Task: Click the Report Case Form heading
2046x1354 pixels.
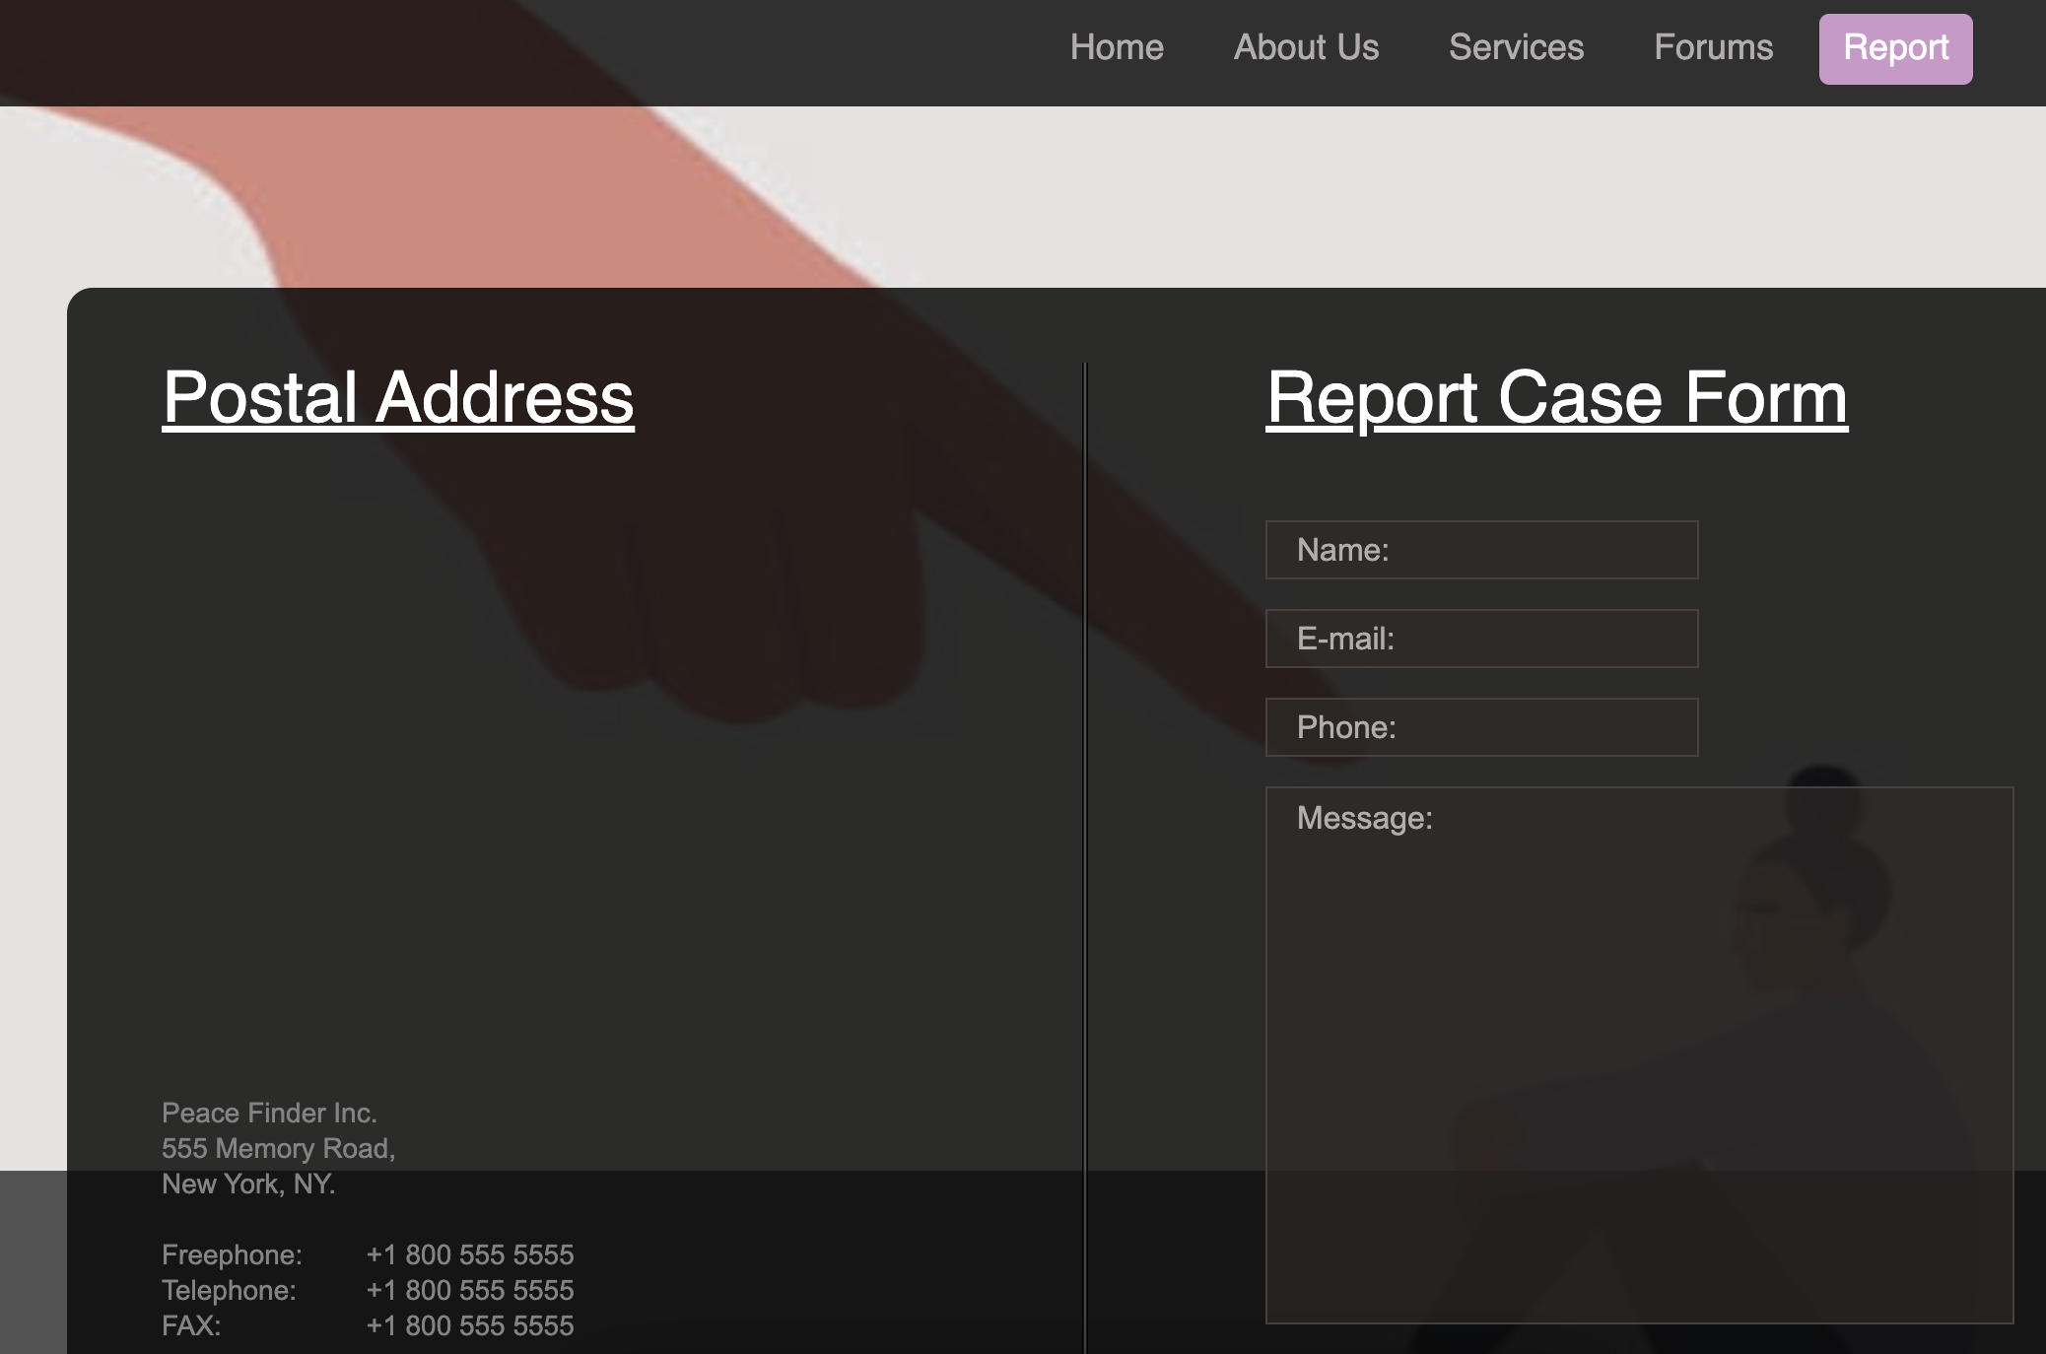Action: point(1556,397)
